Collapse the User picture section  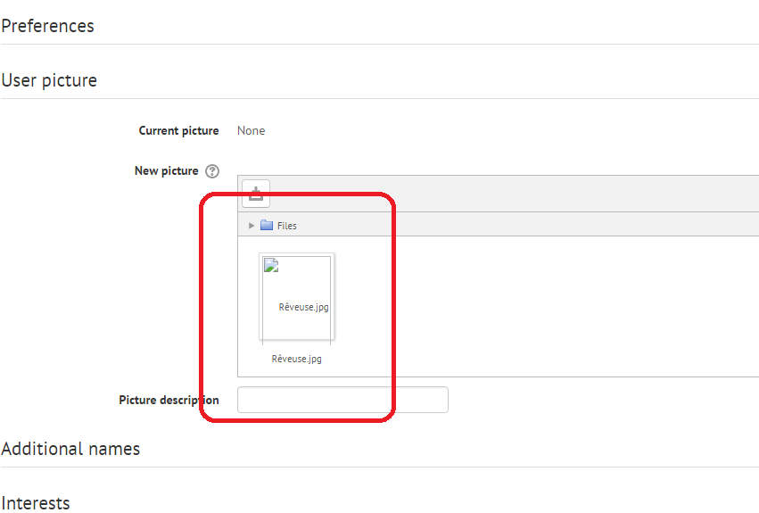[x=49, y=80]
